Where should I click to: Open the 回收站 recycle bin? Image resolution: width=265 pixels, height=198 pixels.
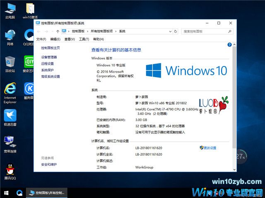tap(10, 64)
